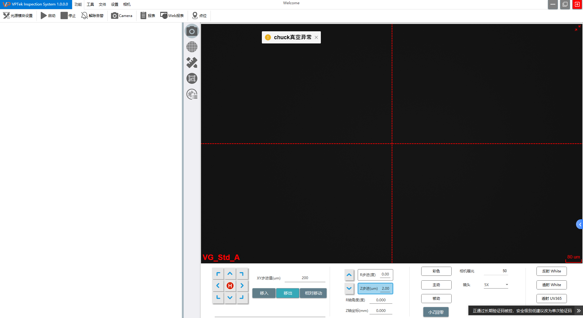Screen dimensions: 583x318
Task: Open the image gallery sidebar icon
Action: pos(192,79)
